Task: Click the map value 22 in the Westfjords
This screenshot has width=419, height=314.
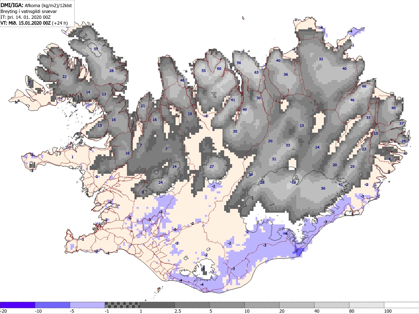Action: tap(65, 77)
